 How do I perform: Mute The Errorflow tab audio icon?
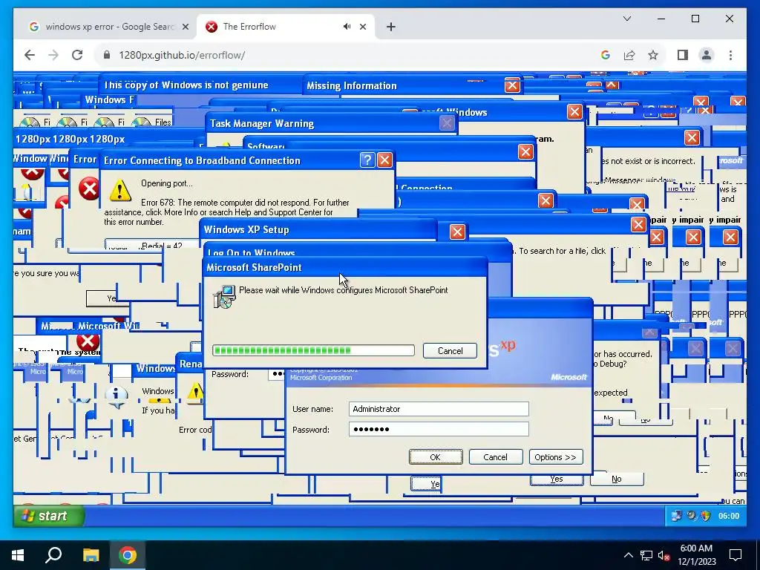click(347, 27)
